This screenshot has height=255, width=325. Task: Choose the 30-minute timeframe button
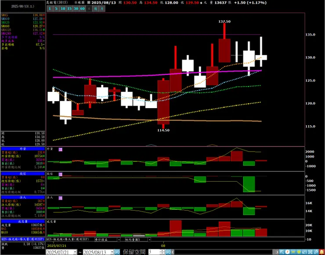tap(76, 9)
